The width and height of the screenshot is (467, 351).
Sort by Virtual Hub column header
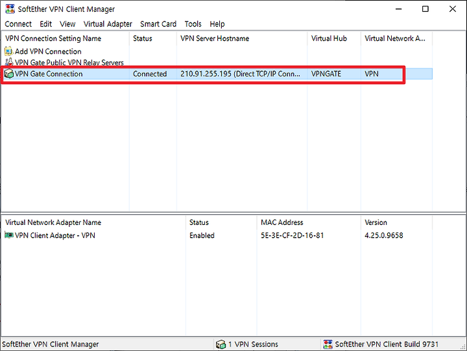pos(334,38)
